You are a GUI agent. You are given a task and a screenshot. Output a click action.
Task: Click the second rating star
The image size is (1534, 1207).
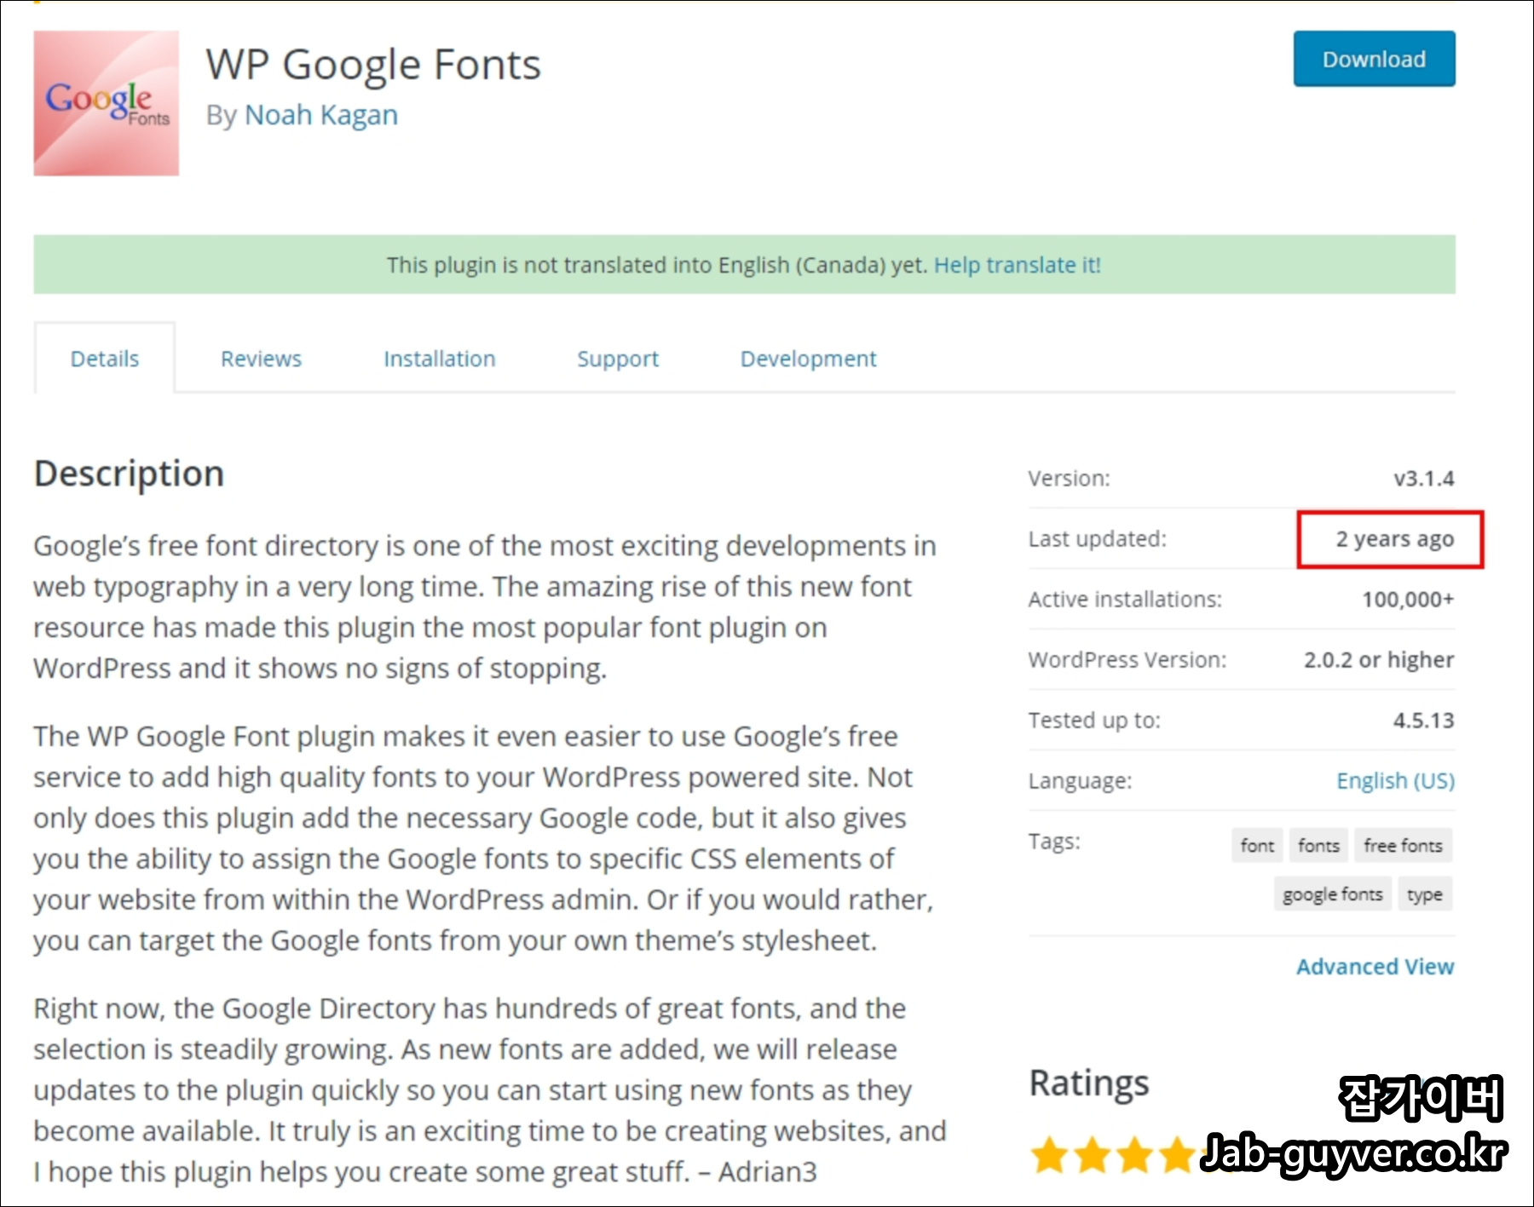coord(1092,1156)
